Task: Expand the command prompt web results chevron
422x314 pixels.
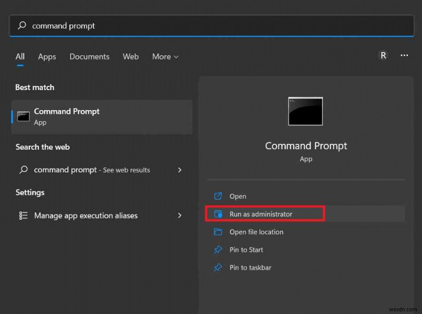Action: [180, 170]
